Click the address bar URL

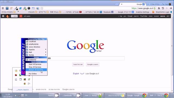142,8
